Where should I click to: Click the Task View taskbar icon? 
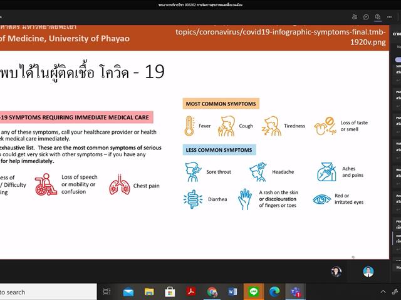click(x=107, y=292)
